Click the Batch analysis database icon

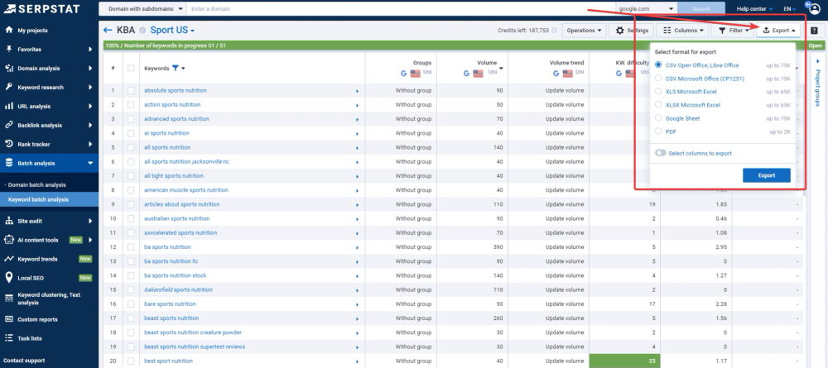click(x=9, y=163)
